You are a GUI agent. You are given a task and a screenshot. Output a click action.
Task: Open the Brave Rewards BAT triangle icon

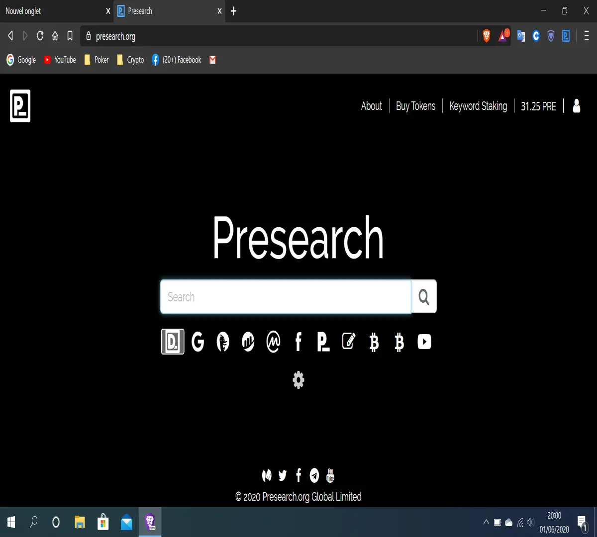503,36
